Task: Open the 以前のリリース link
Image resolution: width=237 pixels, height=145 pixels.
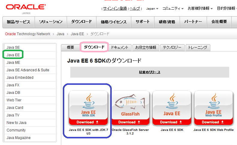Action: pyautogui.click(x=150, y=72)
